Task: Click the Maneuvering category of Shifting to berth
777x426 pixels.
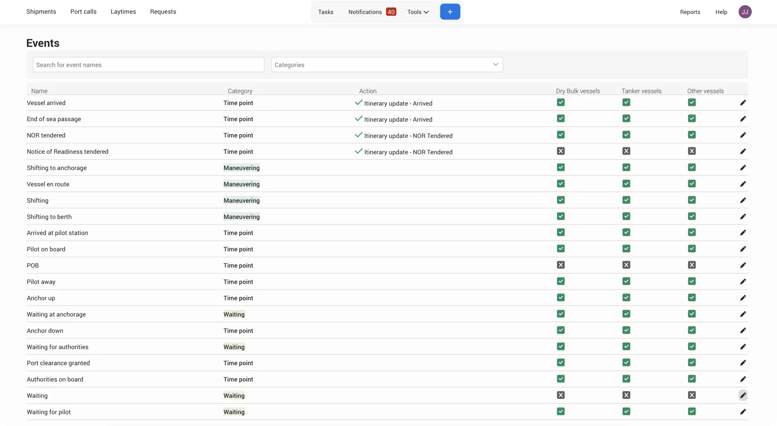Action: [x=242, y=217]
